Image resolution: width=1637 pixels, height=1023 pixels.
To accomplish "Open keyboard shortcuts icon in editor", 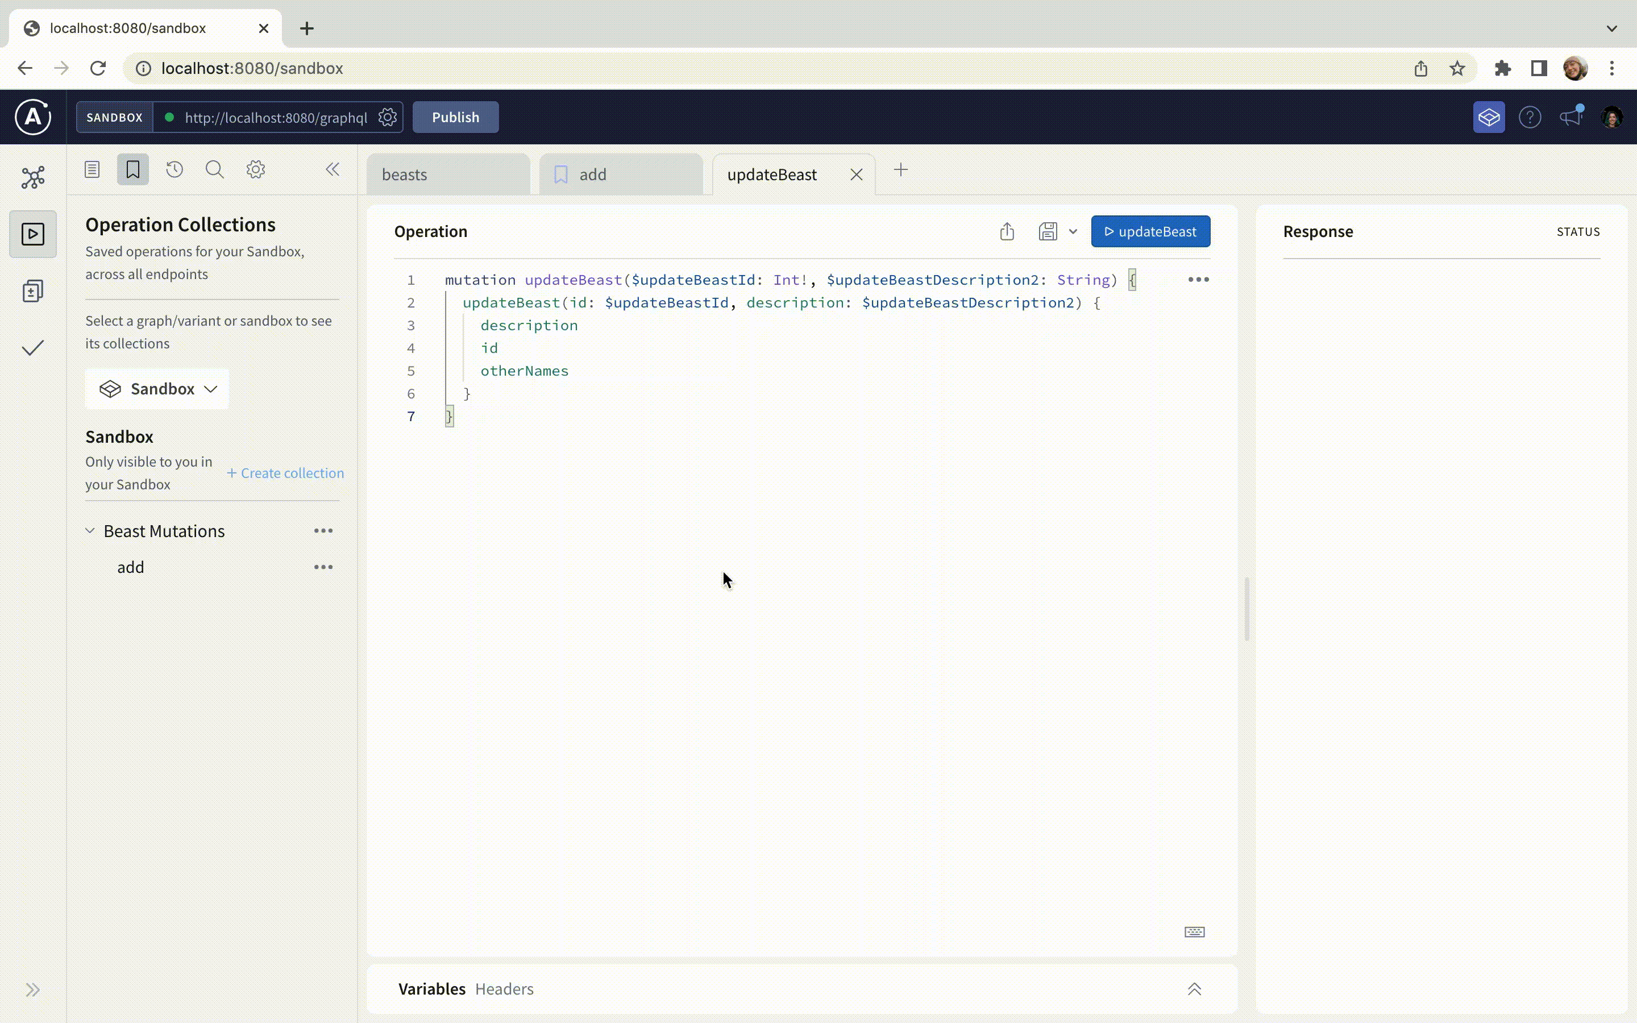I will coord(1195,932).
